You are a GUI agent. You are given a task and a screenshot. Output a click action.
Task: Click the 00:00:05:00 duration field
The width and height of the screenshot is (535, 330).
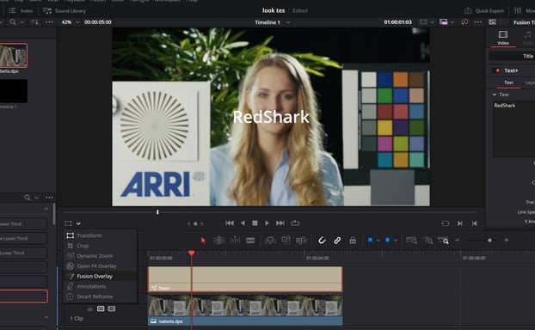pos(97,22)
